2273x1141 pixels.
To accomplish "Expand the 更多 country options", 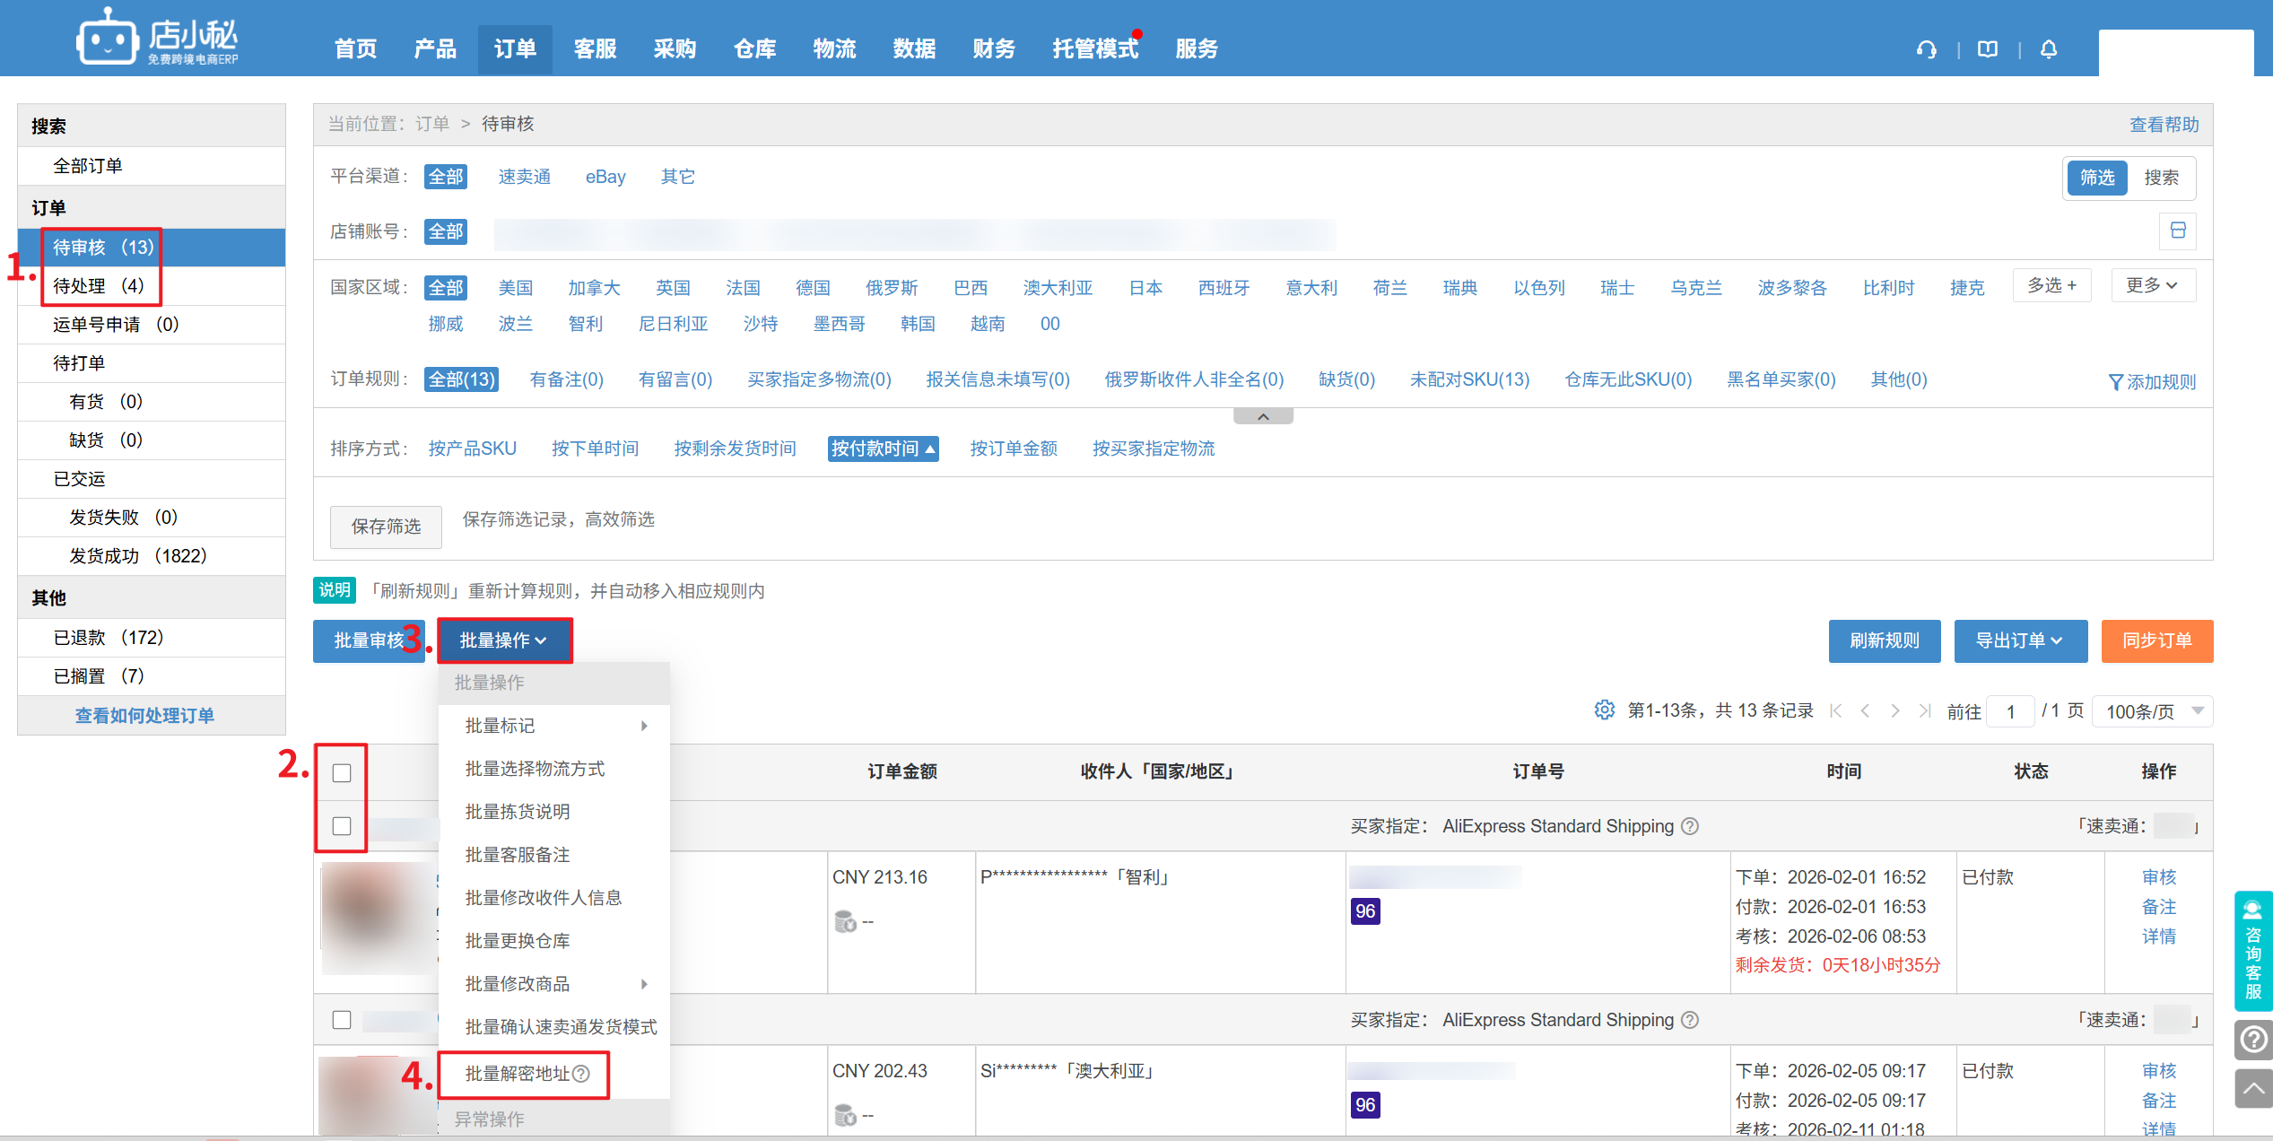I will 2152,285.
